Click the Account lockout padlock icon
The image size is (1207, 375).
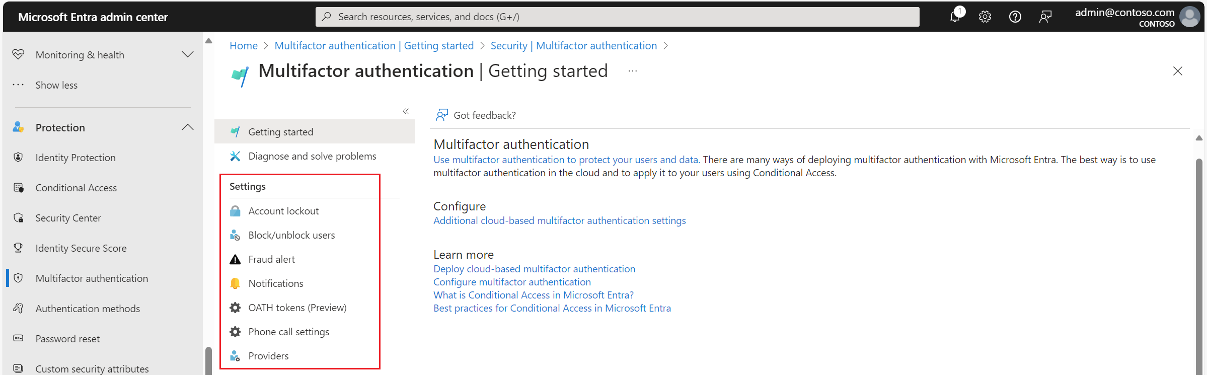235,211
